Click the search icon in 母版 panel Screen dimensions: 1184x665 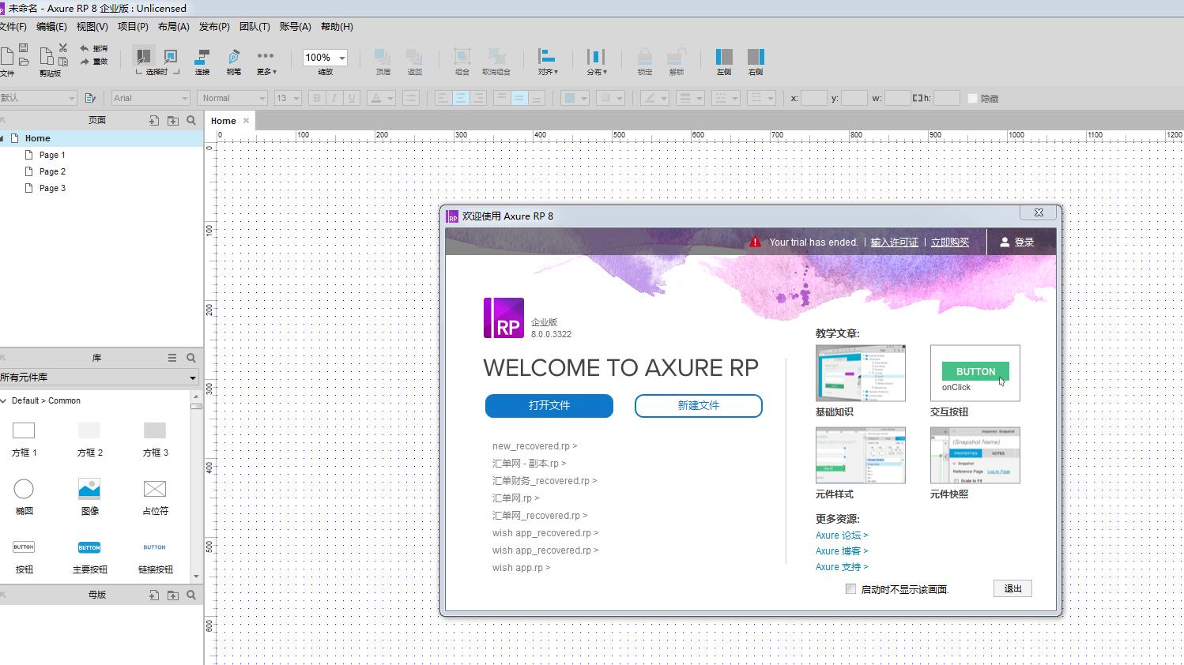click(x=191, y=595)
